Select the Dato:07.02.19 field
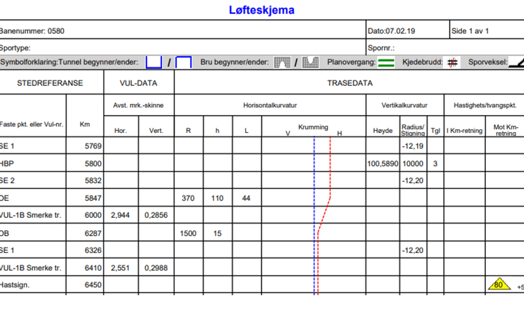 coord(391,31)
